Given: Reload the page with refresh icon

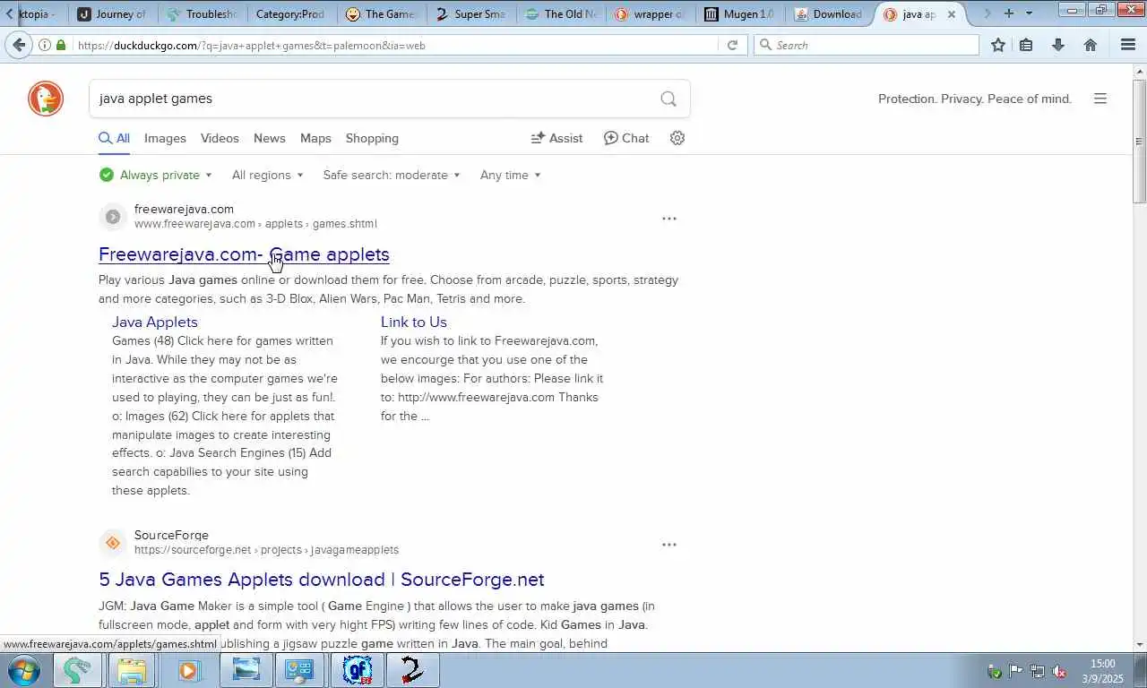Looking at the screenshot, I should (732, 45).
